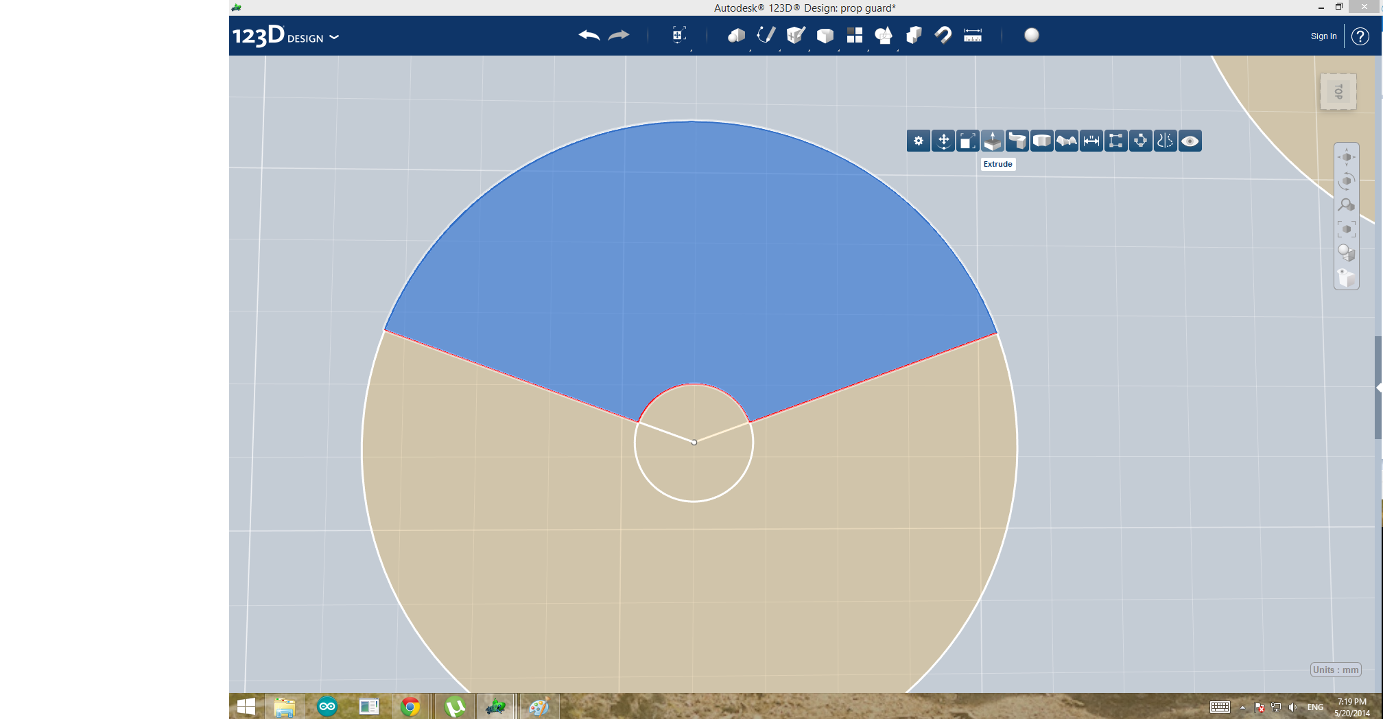Open uTorrent from the taskbar
Viewport: 1383px width, 719px height.
454,707
